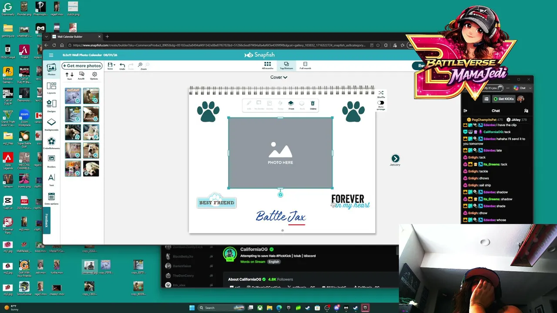
Task: Switch to Full month view
Action: coord(305,66)
